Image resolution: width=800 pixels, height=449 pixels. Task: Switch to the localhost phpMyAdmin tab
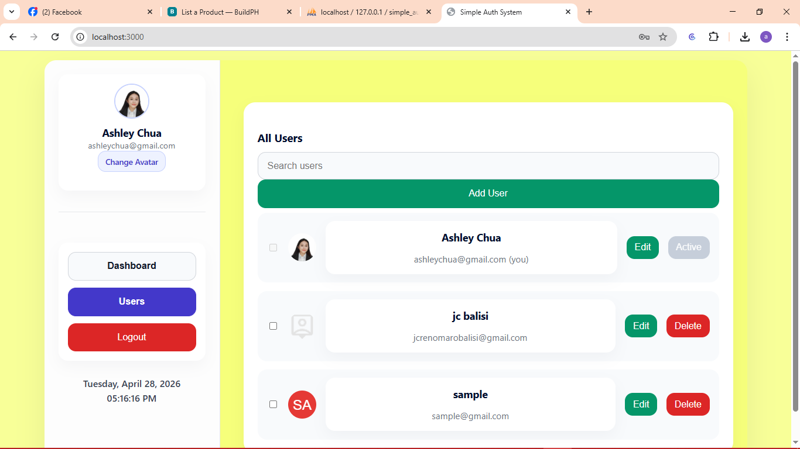coord(370,12)
